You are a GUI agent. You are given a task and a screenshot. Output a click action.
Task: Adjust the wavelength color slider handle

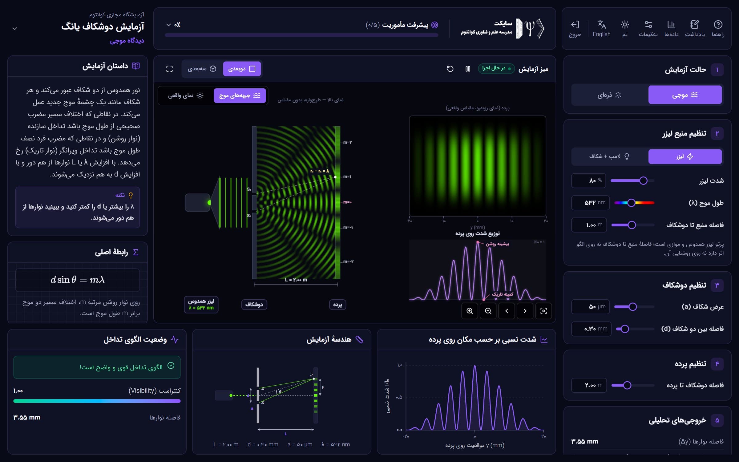pyautogui.click(x=631, y=203)
